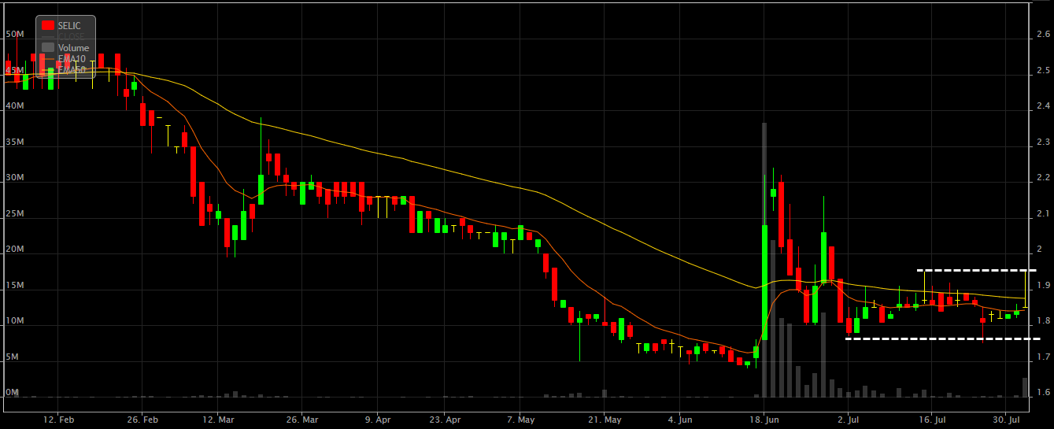Image resolution: width=1054 pixels, height=429 pixels.
Task: Click the 2.4 price axis label
Action: click(x=1044, y=106)
